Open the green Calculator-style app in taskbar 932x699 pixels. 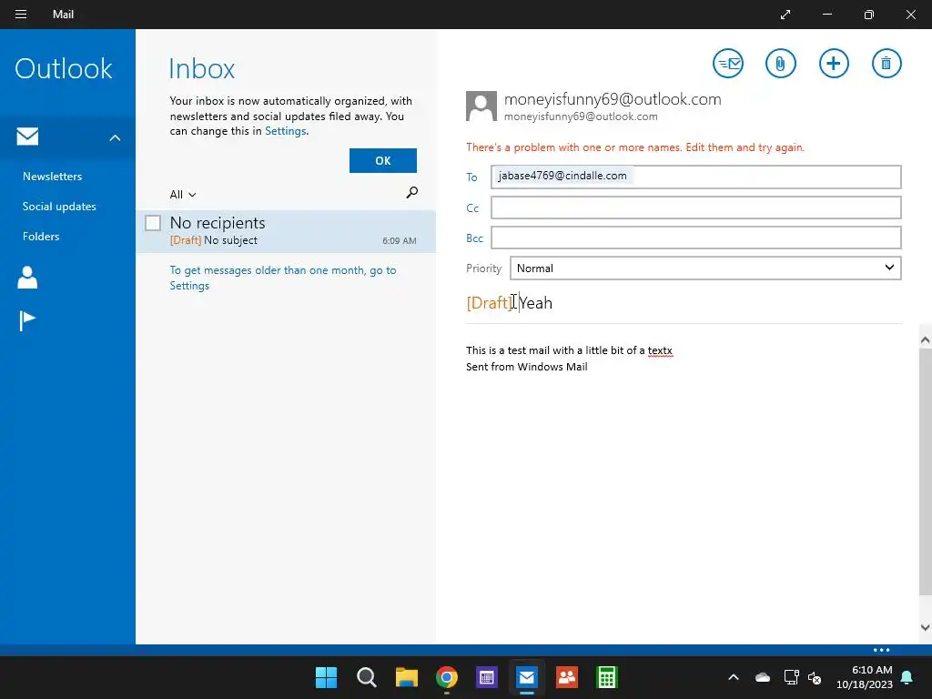click(607, 677)
